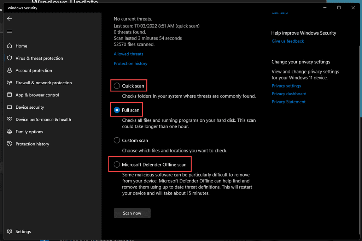Click the back arrow icon
The image size is (362, 241).
(x=10, y=19)
